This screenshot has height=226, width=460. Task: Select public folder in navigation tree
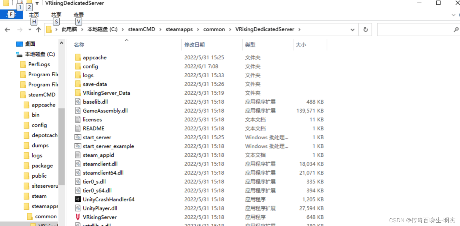click(39, 176)
